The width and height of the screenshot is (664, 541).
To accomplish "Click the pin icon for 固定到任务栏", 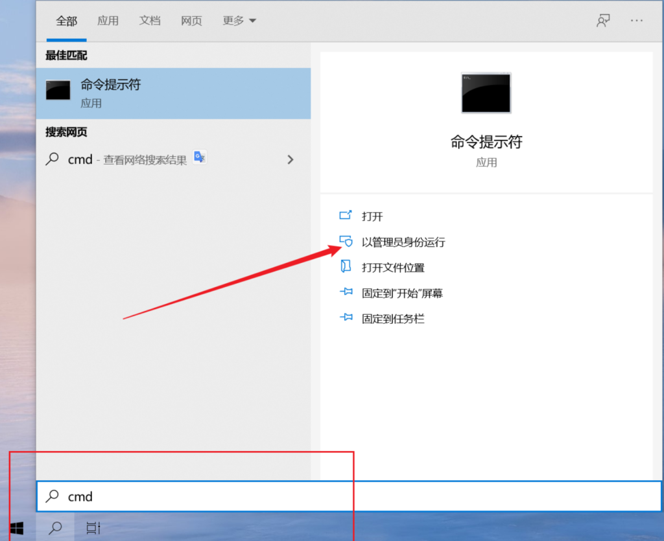I will 346,318.
